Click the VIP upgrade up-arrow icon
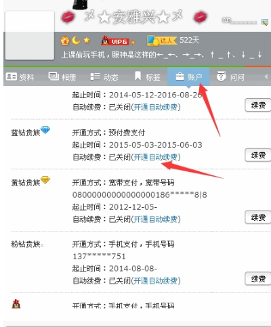The height and width of the screenshot is (327, 271). tap(133, 42)
